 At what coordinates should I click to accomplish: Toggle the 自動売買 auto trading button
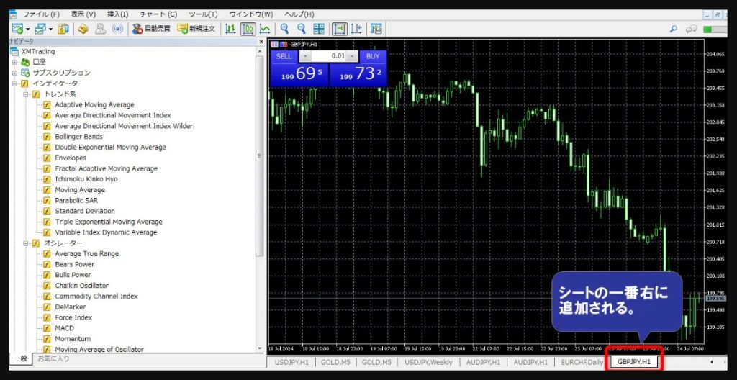pos(151,30)
